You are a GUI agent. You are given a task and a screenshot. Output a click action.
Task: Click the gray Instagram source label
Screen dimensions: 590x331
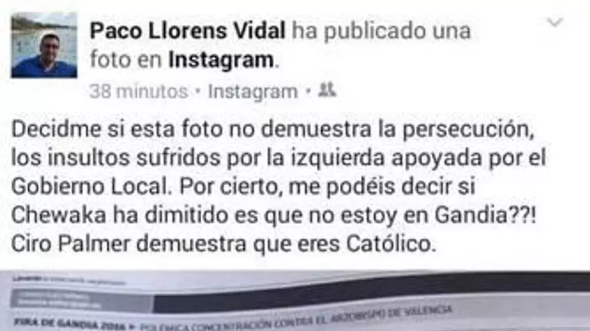(x=253, y=92)
